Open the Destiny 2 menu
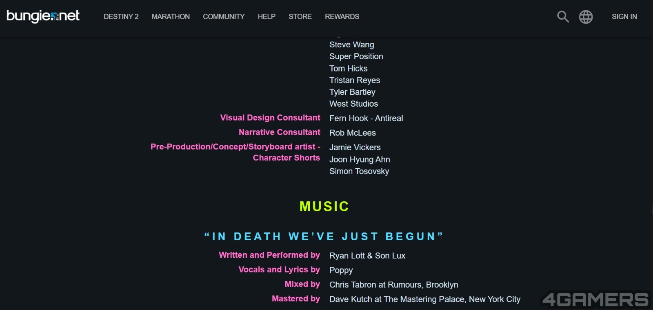The width and height of the screenshot is (653, 310). click(121, 17)
